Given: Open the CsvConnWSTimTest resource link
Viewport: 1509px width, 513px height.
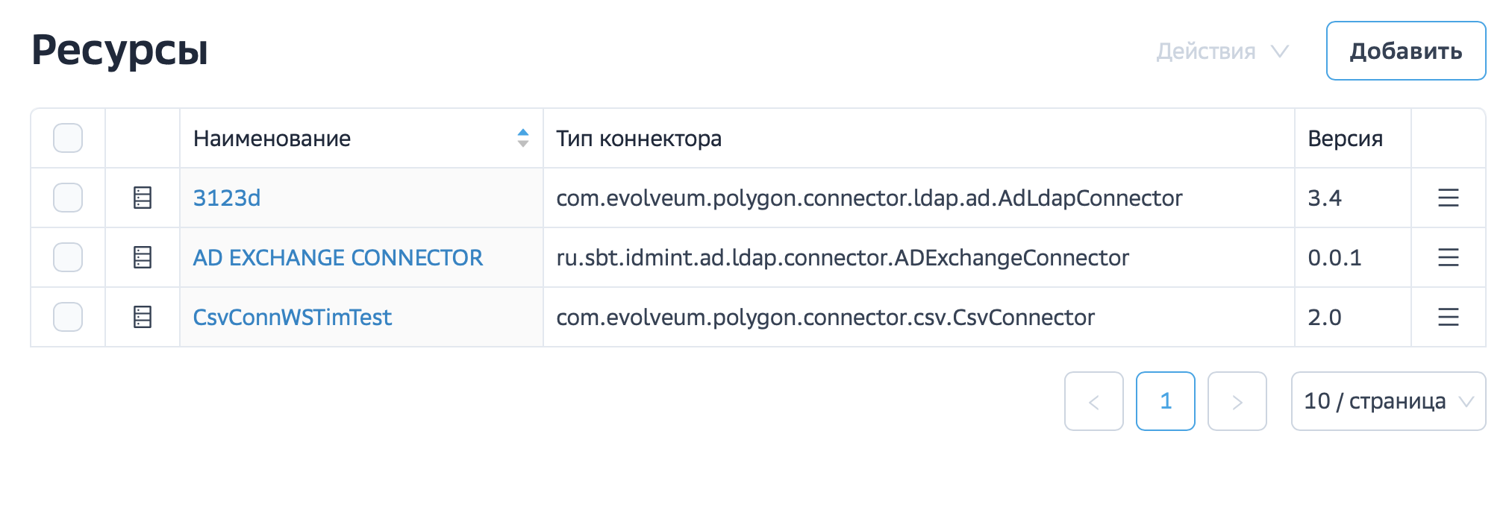Looking at the screenshot, I should (292, 317).
